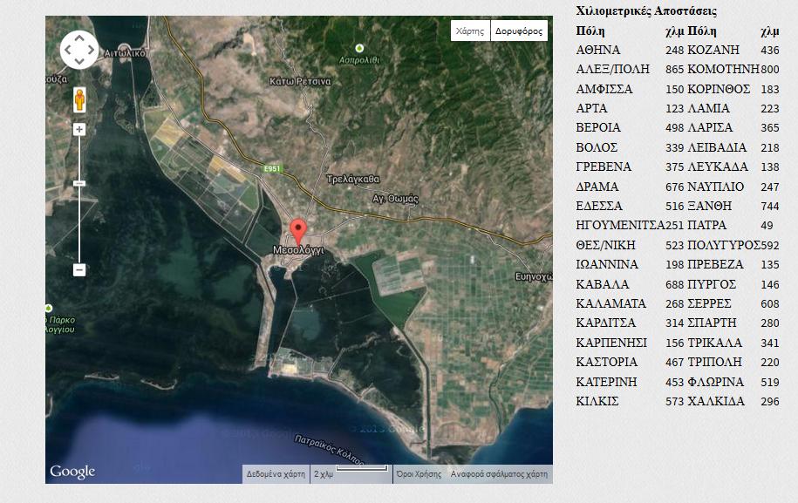Click ΛΑΜΙΑ in the distance table

pos(708,108)
